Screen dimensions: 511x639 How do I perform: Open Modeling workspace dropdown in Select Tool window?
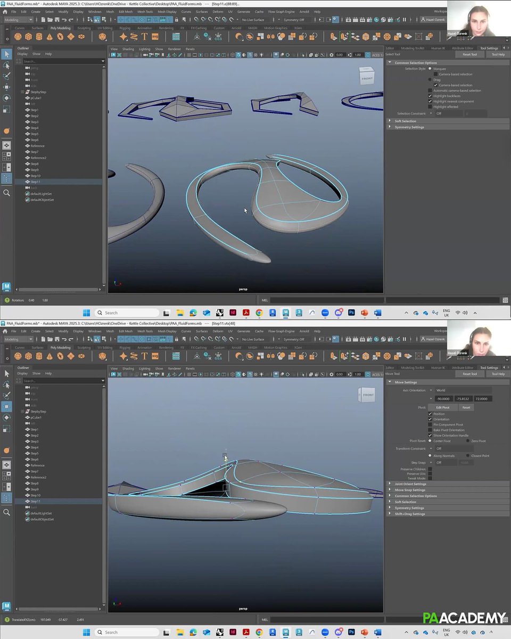[18, 20]
